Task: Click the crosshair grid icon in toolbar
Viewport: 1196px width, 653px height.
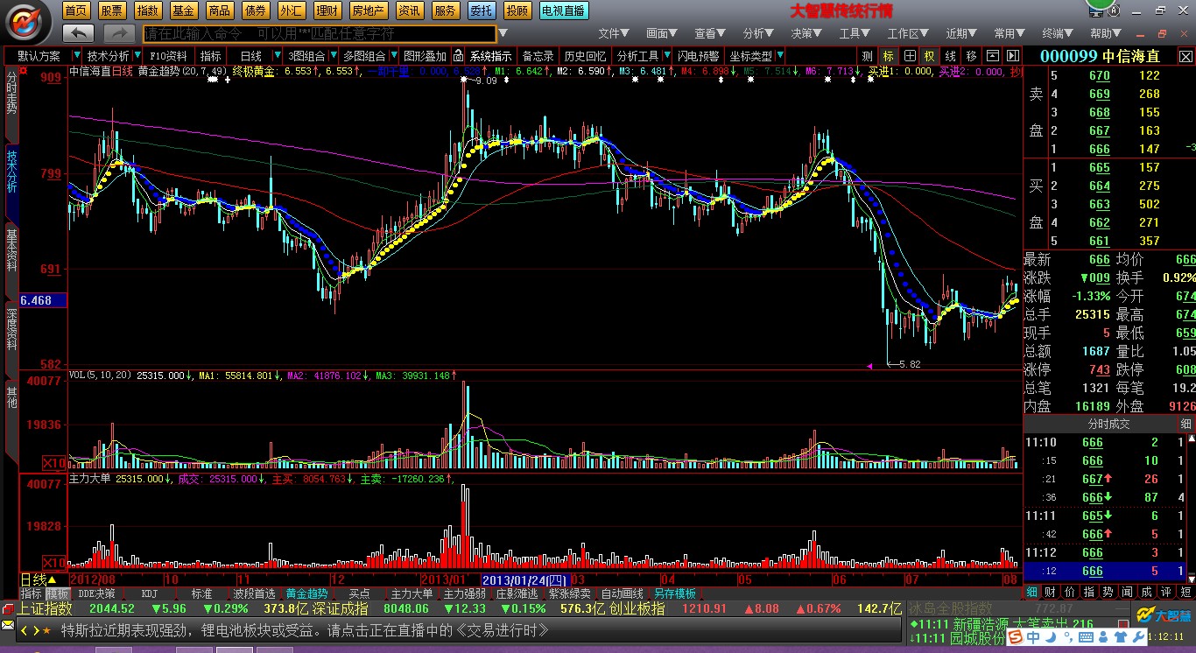Action: pyautogui.click(x=910, y=56)
